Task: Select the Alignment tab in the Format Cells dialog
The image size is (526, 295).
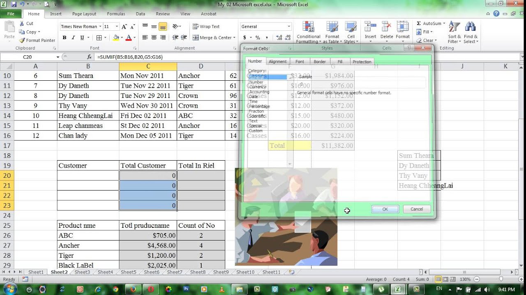Action: click(x=277, y=61)
